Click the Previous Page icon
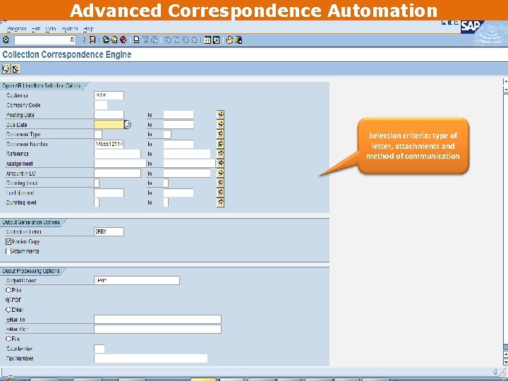 click(176, 40)
